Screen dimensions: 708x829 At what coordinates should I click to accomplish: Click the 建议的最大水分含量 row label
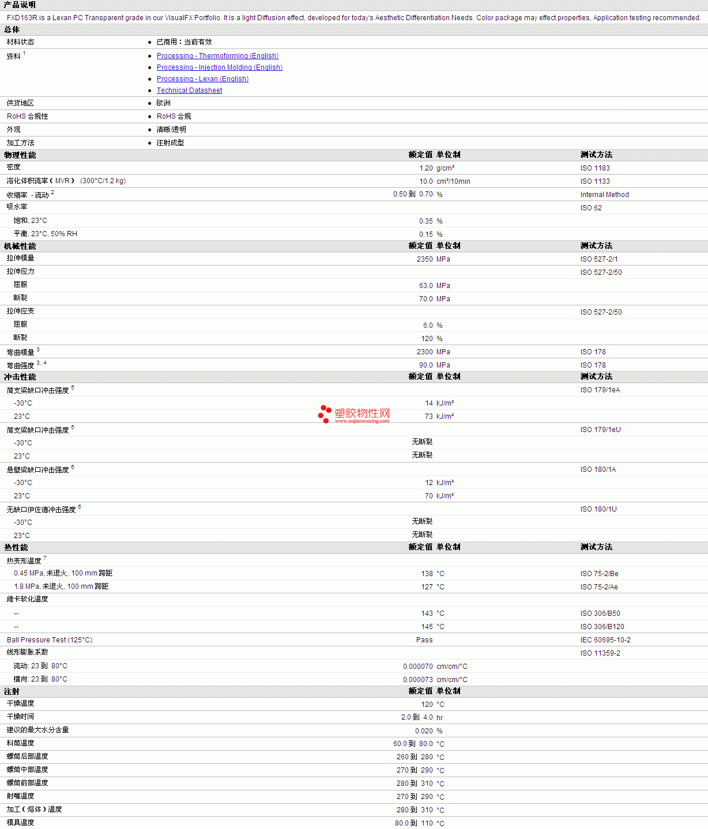37,730
